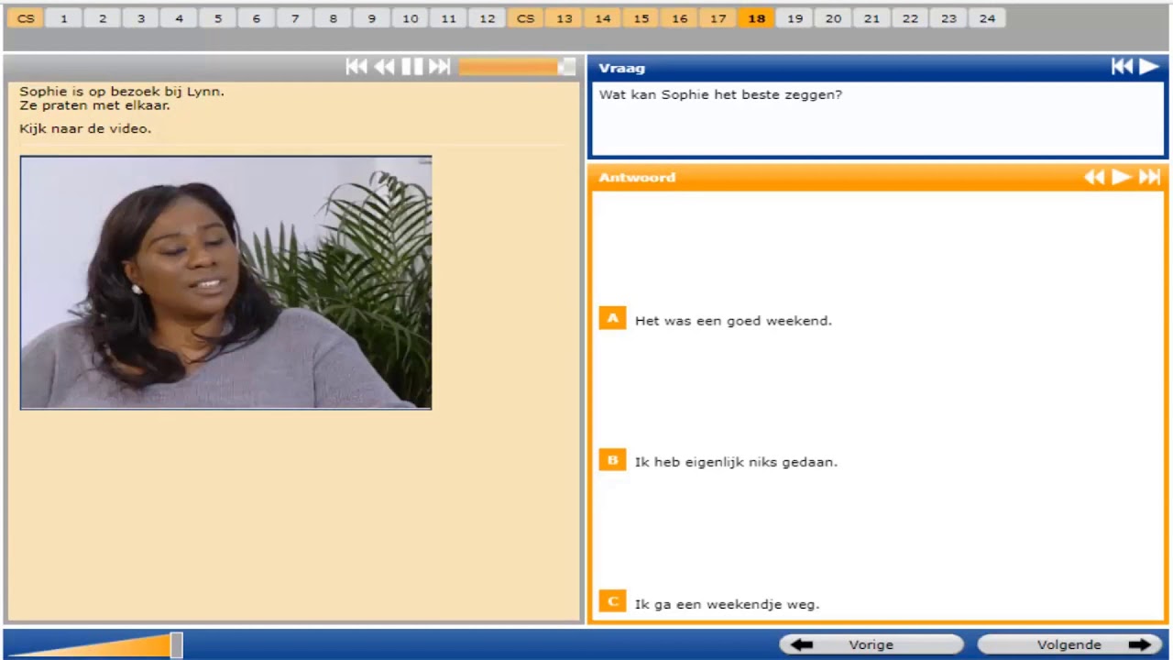Jump to question 3
This screenshot has height=660, width=1173.
tap(141, 18)
